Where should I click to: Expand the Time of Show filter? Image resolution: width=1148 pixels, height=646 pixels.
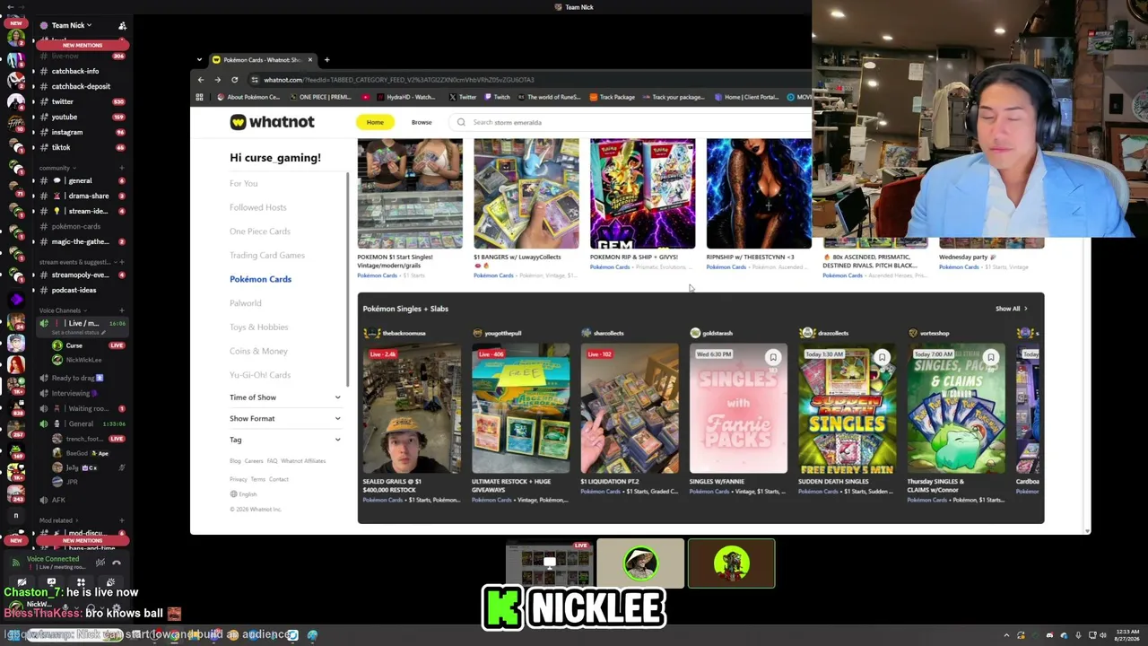point(285,397)
